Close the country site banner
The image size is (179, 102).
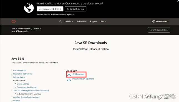pos(178,1)
